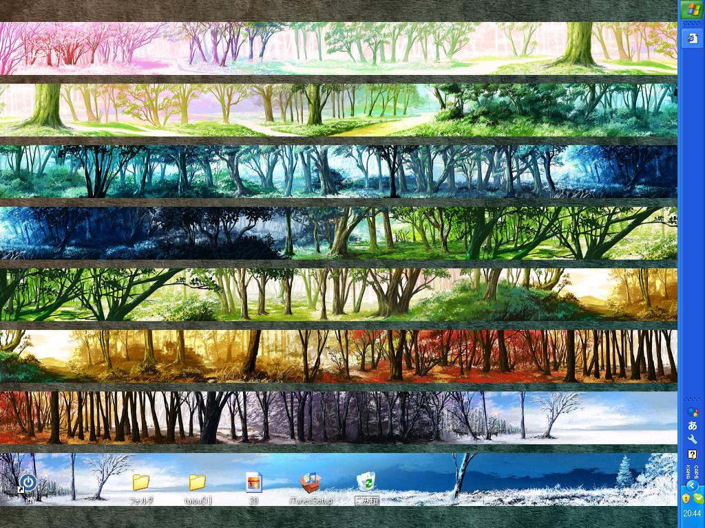
Task: Open IME help question mark icon
Action: [693, 454]
